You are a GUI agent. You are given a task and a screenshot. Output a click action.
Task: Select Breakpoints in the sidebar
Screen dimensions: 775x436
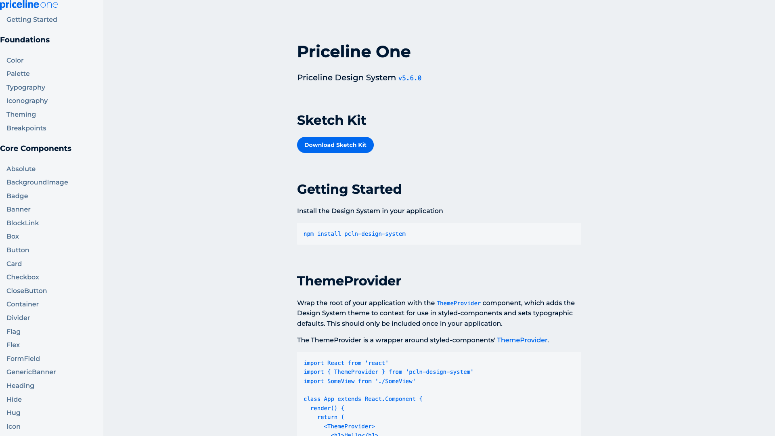coord(26,128)
